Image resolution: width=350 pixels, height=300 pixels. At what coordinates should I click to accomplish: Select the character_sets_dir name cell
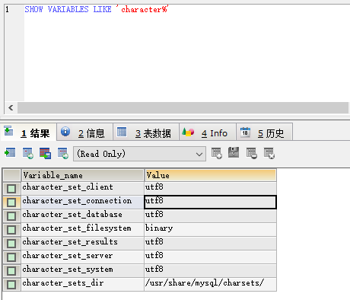[83, 284]
